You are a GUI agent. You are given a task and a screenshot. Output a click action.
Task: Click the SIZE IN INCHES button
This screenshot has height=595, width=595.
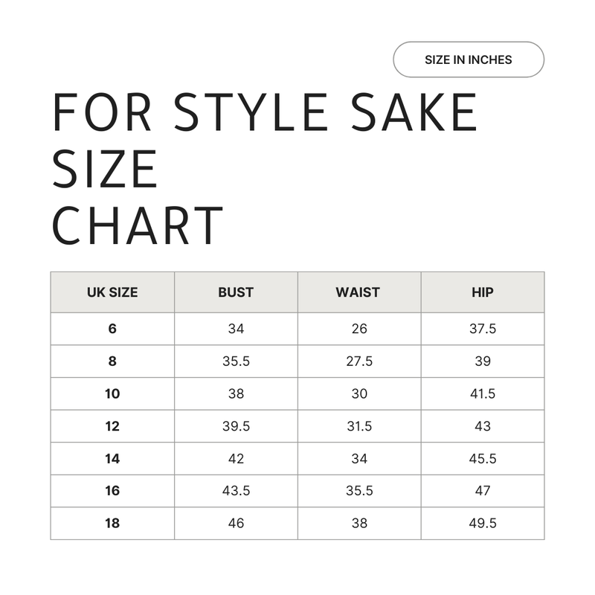coord(469,59)
